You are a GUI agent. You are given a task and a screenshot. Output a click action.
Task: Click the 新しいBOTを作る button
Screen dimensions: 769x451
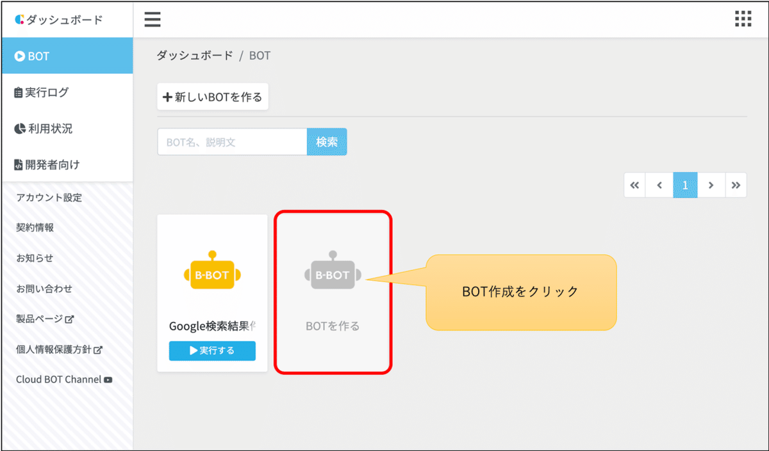(212, 96)
